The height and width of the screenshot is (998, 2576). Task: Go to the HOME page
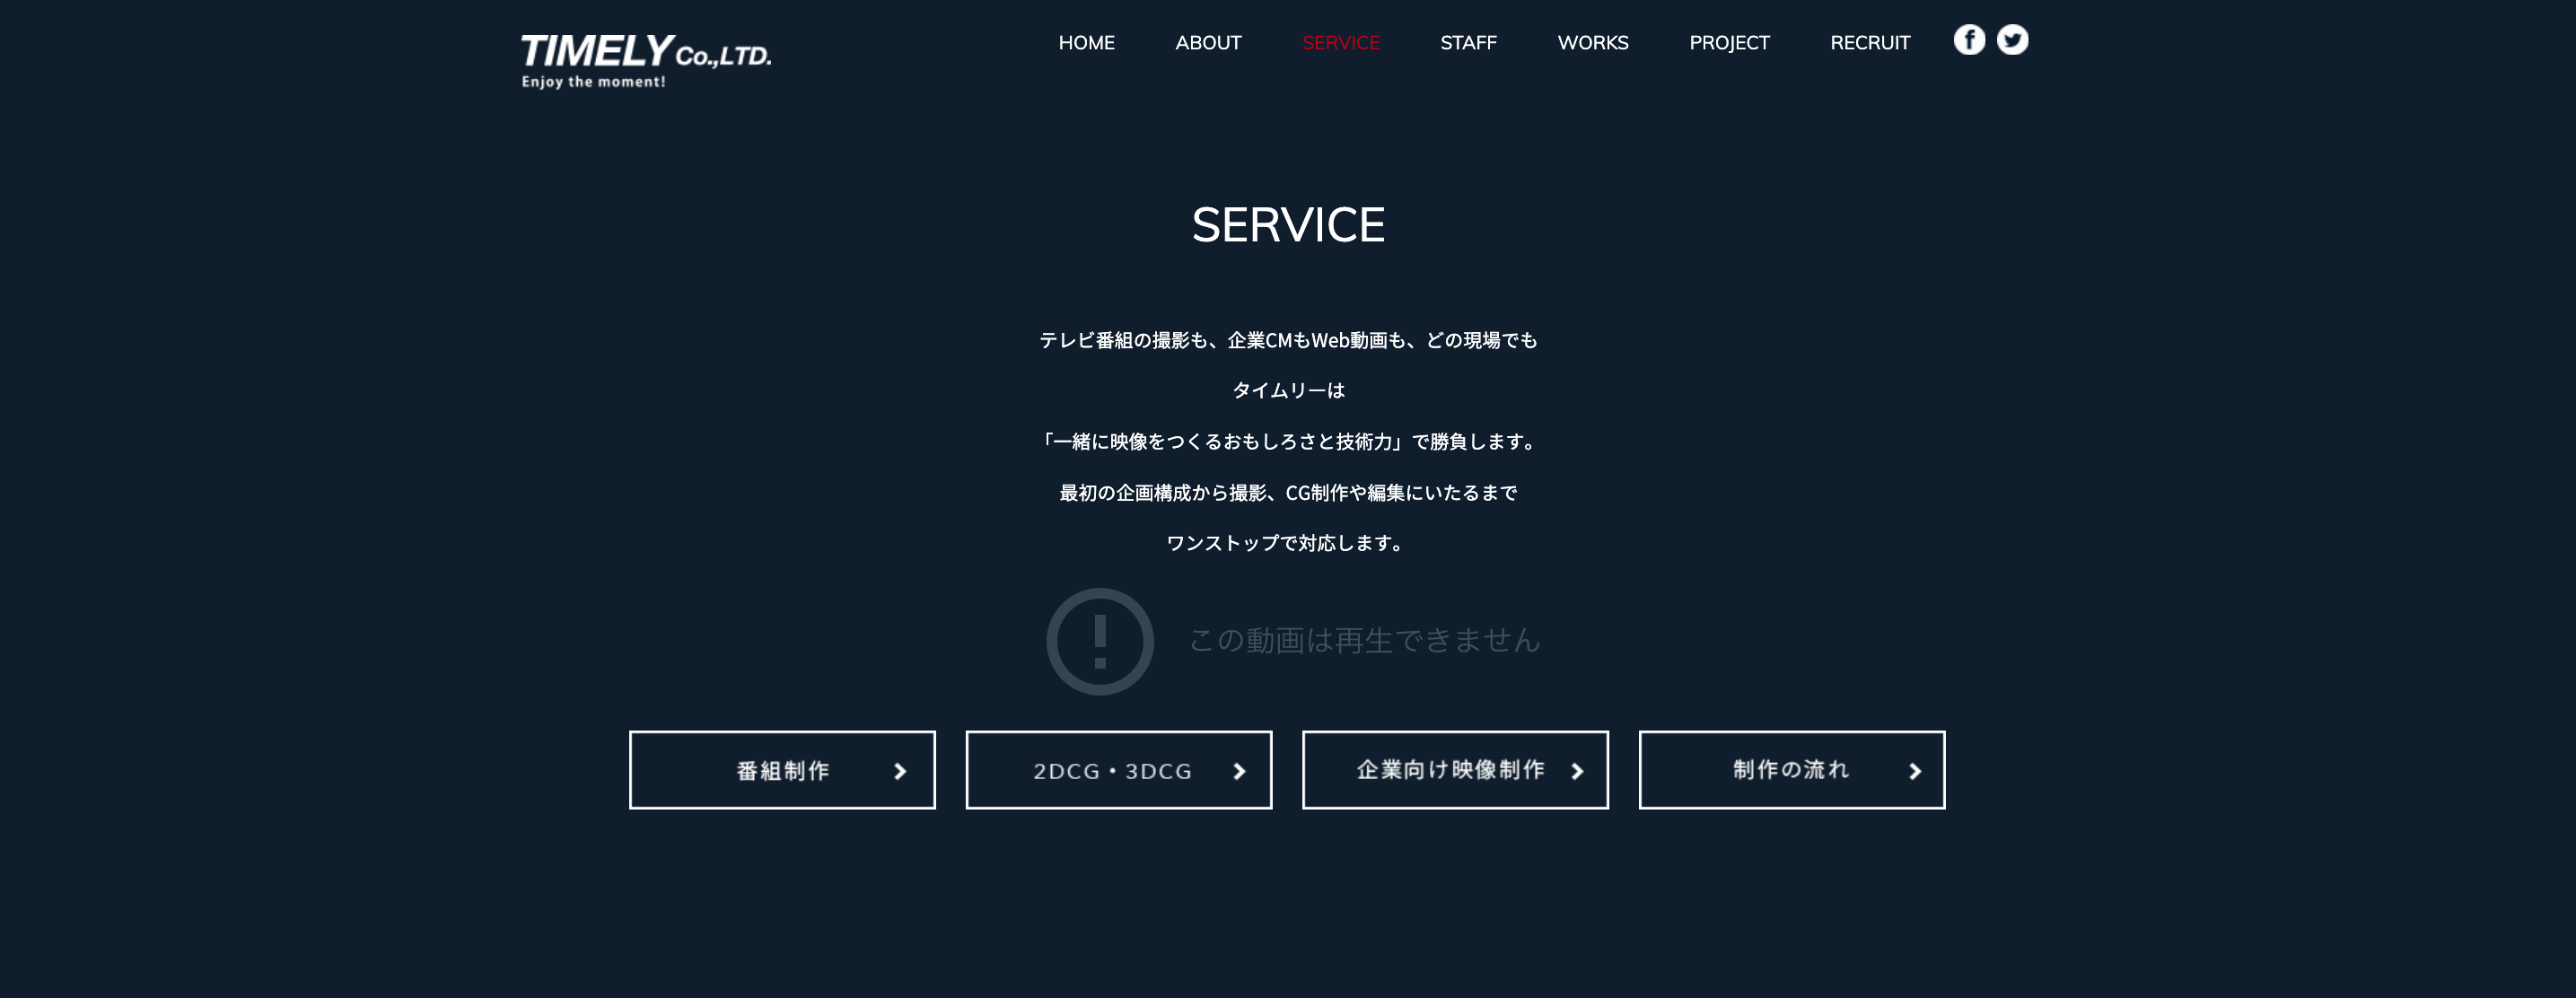pyautogui.click(x=1086, y=43)
